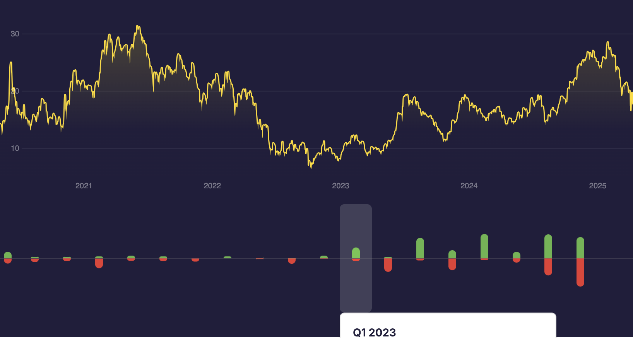The height and width of the screenshot is (338, 633).
Task: Click the red bar for Q3 2022
Action: 292,261
